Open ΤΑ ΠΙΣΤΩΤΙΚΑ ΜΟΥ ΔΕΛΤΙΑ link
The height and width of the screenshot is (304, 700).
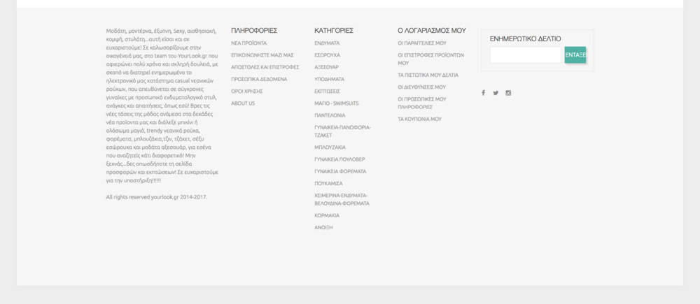click(428, 75)
